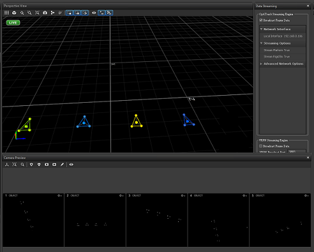Select the light blue rigid body in the 3D view
Image resolution: width=314 pixels, height=252 pixels.
84,122
